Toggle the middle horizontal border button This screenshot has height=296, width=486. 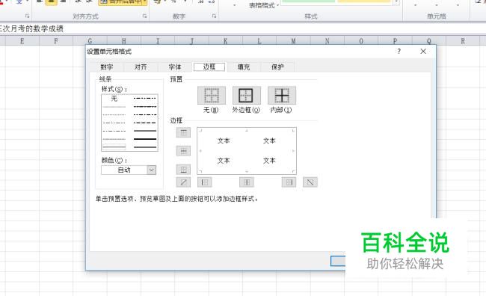(x=183, y=151)
